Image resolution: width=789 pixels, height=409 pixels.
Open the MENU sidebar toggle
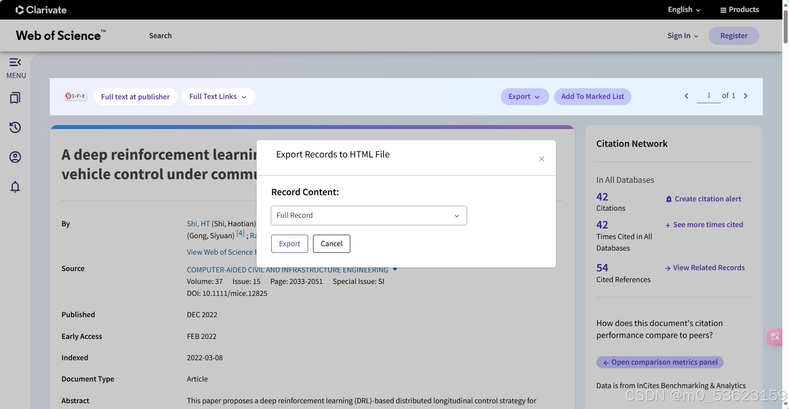coord(16,68)
